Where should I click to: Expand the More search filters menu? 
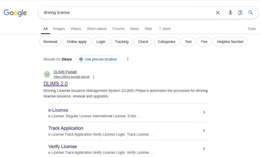165,29
